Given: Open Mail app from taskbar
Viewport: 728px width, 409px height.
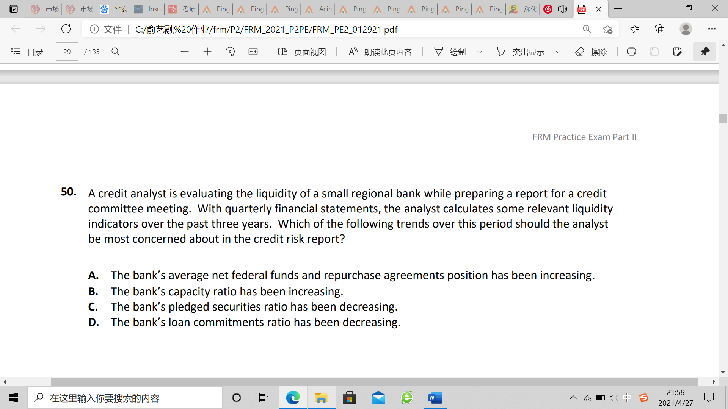Looking at the screenshot, I should 378,398.
